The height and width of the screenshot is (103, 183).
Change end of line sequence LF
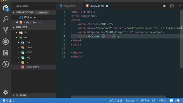point(154,100)
